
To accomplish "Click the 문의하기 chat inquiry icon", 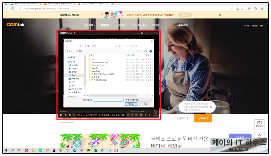I will click(x=259, y=124).
